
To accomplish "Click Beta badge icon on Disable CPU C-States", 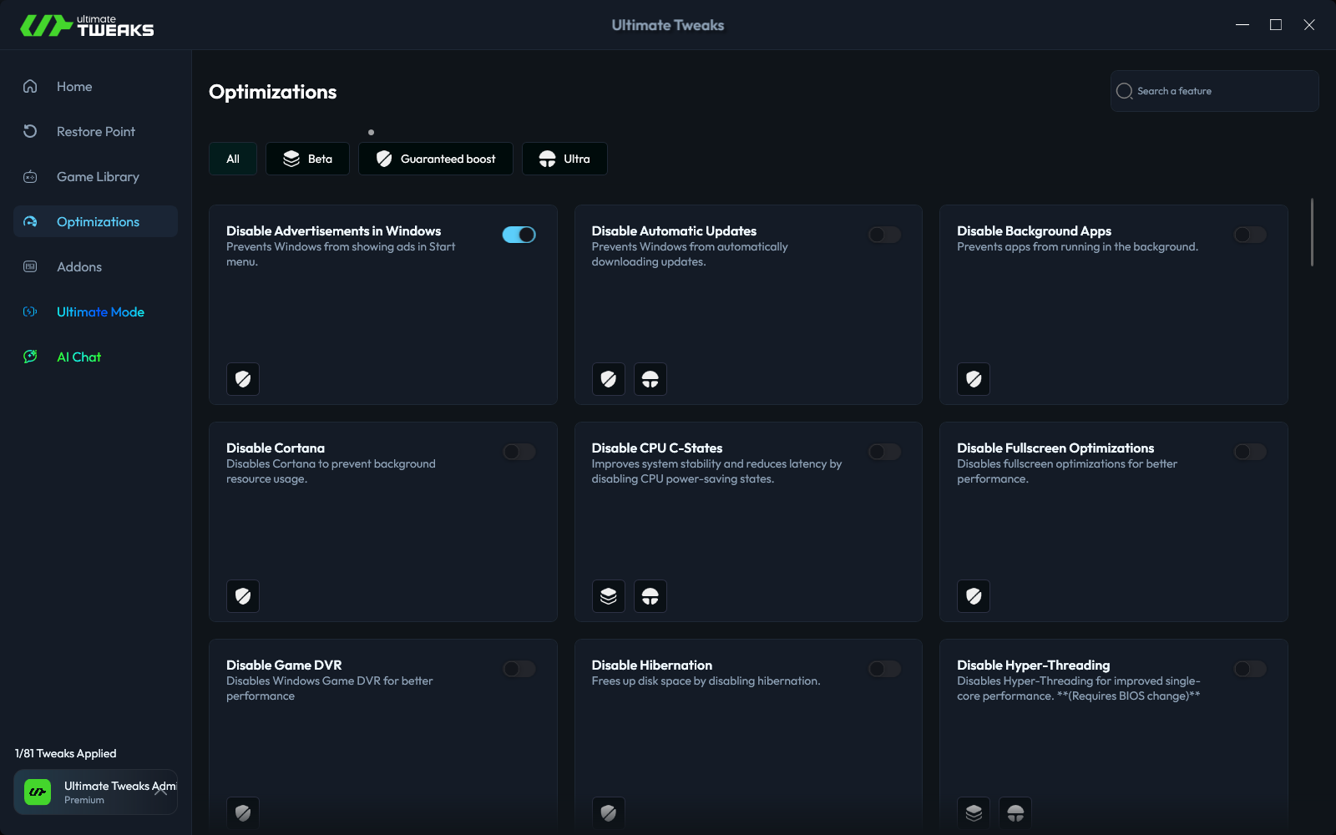I will 608,596.
